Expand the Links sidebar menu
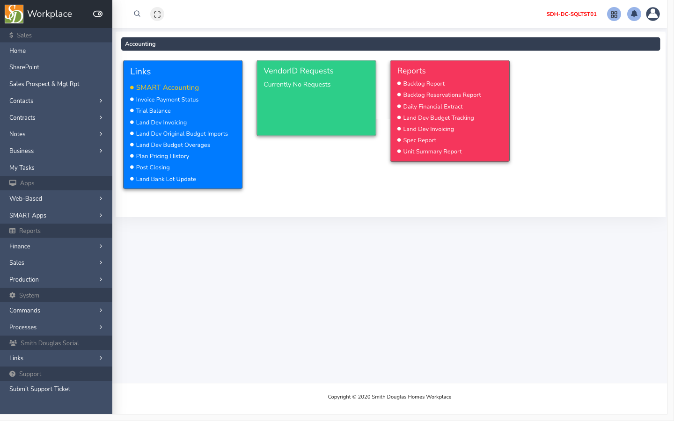Screen dimensions: 674x421 tap(56, 358)
